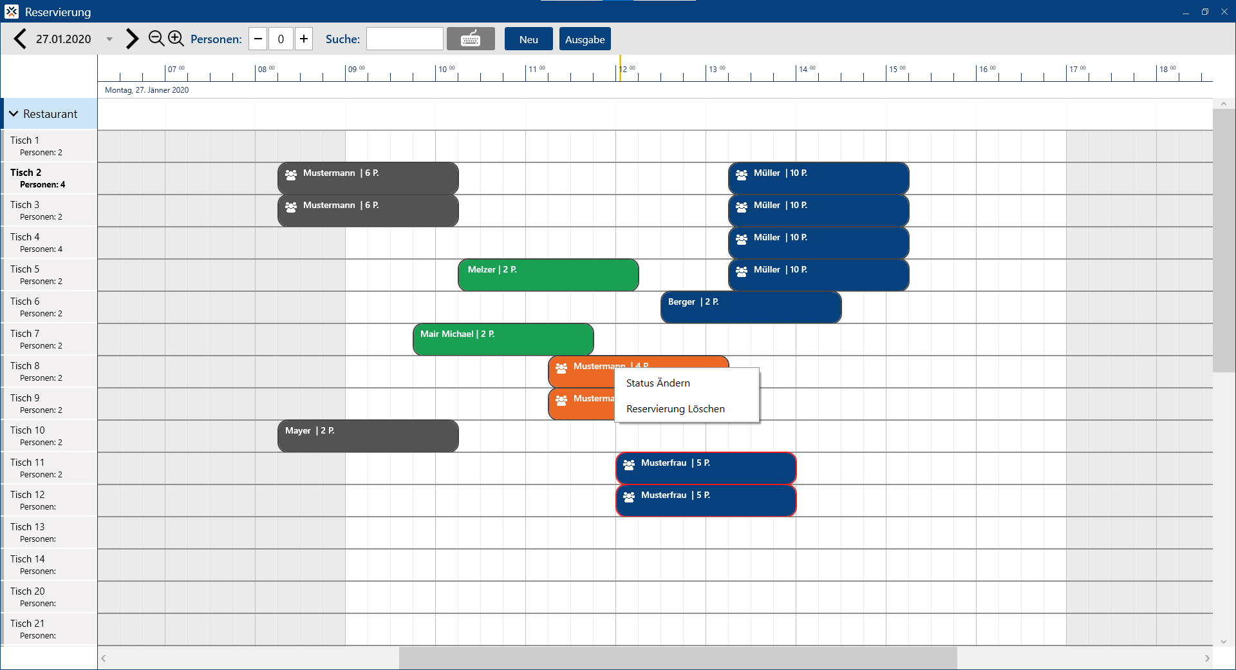Go to the previous day arrow

click(x=21, y=39)
